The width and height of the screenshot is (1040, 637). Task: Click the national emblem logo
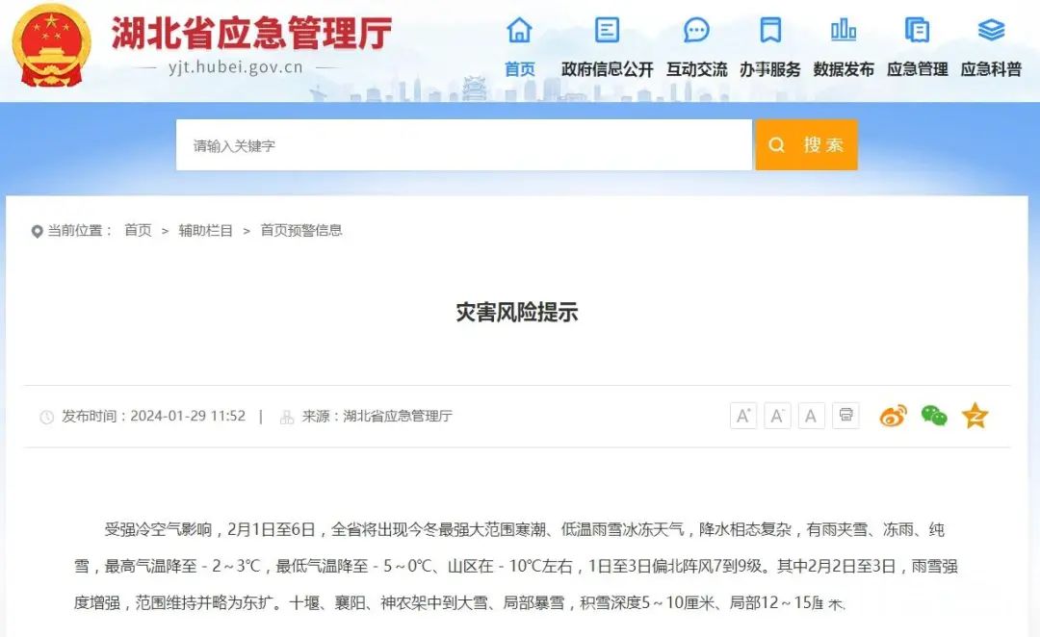point(51,45)
